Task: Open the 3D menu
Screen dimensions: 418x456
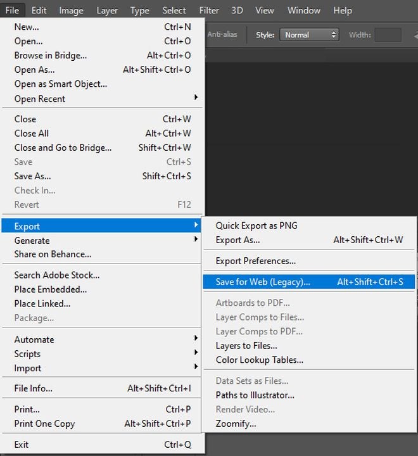Action: click(237, 11)
